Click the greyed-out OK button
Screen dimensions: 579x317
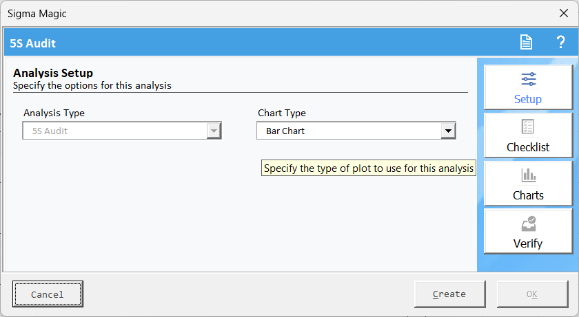pos(532,294)
